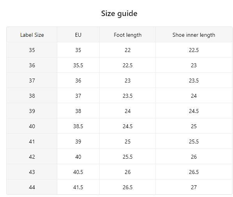Select the EU column header

pos(78,35)
